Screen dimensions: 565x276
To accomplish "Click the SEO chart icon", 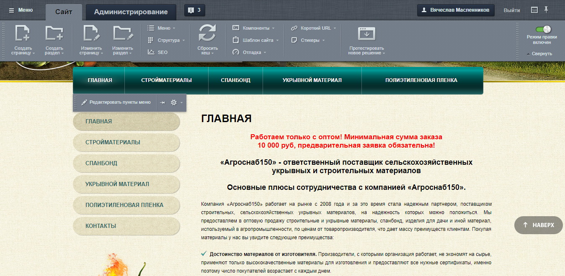I will coord(151,52).
